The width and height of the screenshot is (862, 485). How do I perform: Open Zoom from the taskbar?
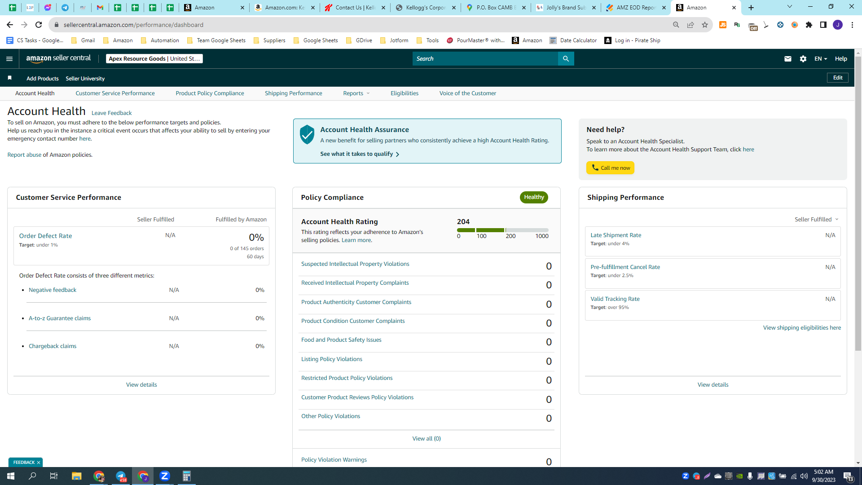point(165,476)
